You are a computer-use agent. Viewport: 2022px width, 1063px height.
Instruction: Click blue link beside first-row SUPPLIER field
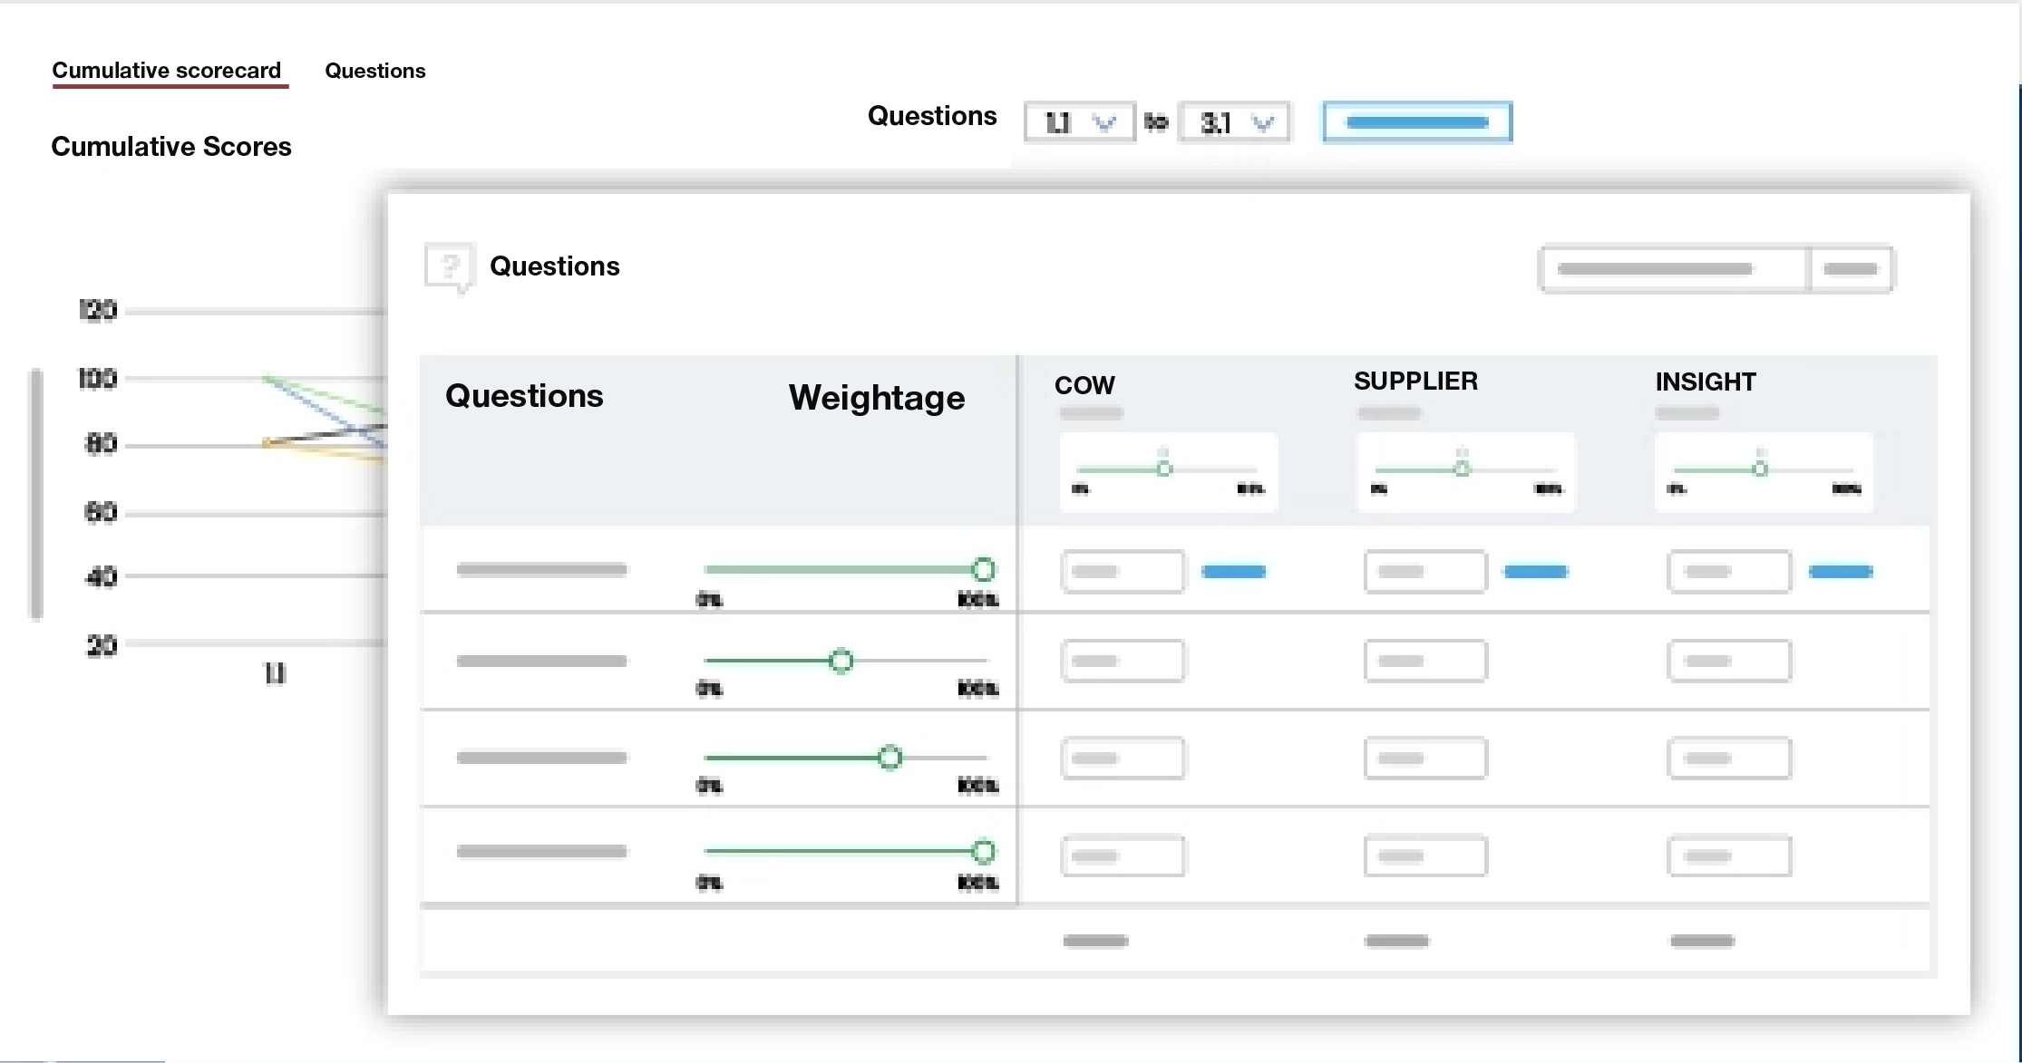click(1535, 572)
